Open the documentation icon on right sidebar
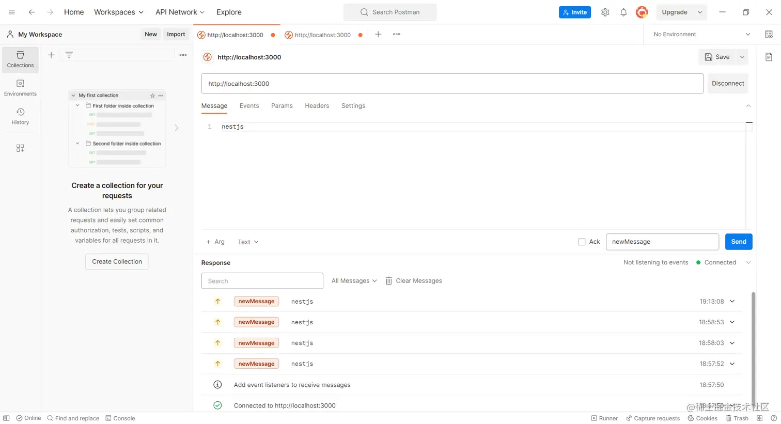This screenshot has height=424, width=781. pos(769,57)
